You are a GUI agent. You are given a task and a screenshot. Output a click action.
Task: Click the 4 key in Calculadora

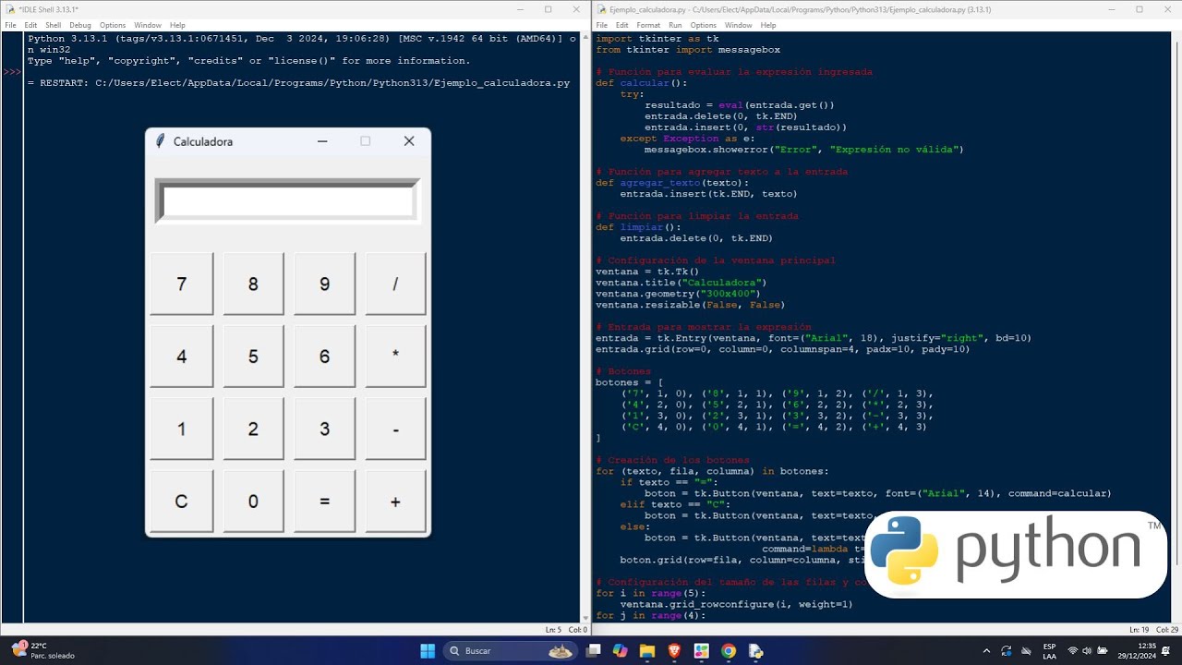coord(182,356)
